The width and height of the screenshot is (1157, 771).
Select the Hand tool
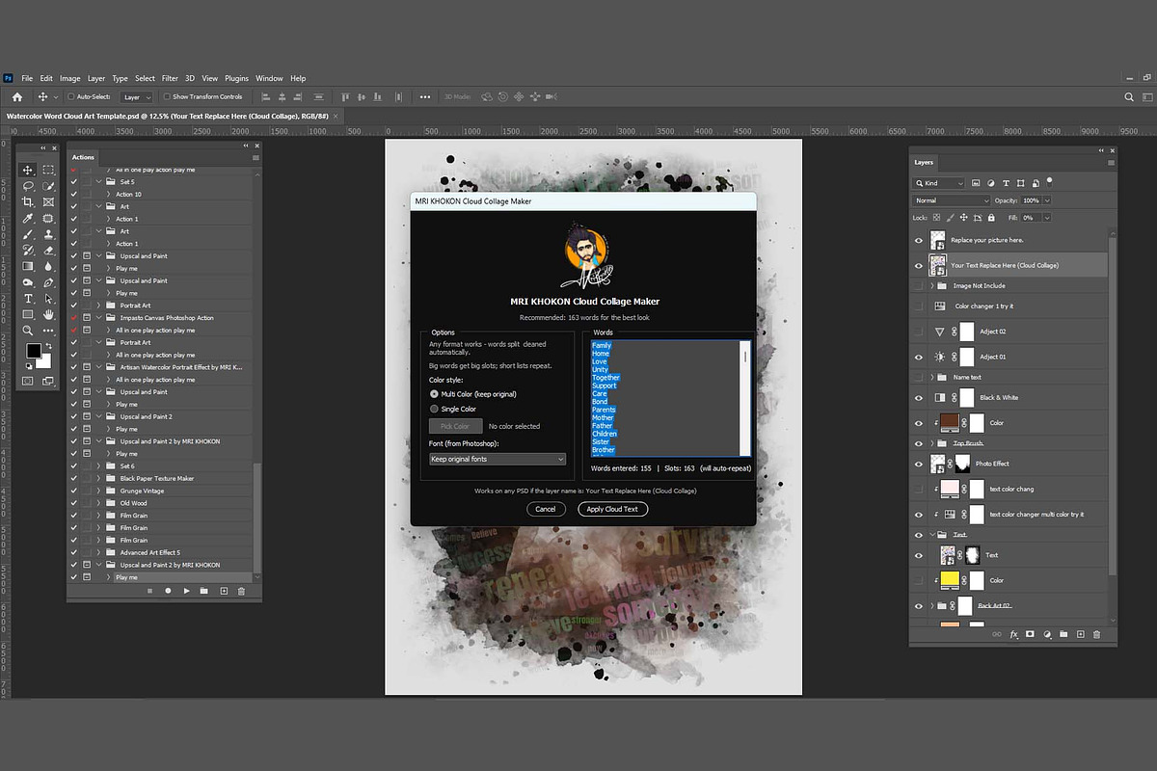(48, 314)
